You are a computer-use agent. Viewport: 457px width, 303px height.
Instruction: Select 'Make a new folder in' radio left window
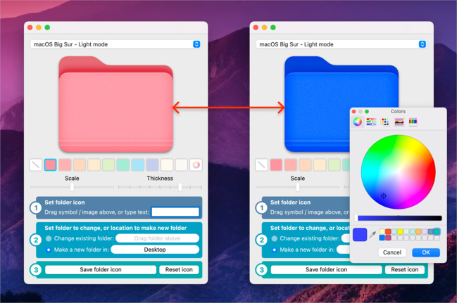click(49, 250)
